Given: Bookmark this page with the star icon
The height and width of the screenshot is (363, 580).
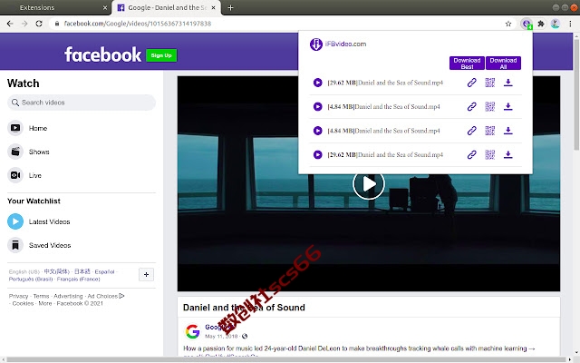Looking at the screenshot, I should (x=508, y=24).
